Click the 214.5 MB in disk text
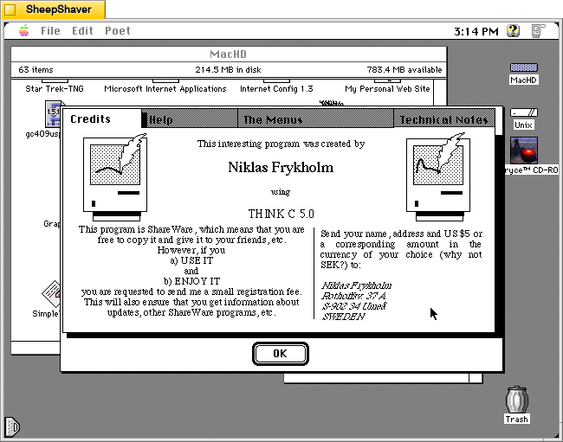 click(229, 69)
